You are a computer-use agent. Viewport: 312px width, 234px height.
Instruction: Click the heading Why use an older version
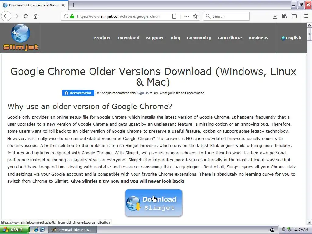coord(90,106)
